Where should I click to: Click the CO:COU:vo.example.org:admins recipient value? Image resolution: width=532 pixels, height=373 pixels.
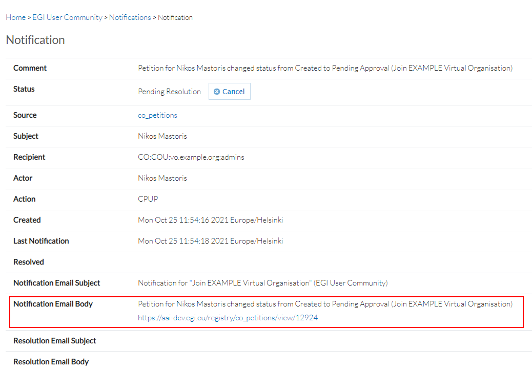click(191, 157)
